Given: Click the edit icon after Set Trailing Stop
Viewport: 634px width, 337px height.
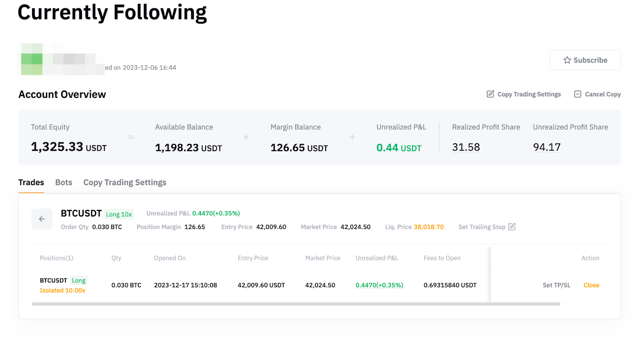Looking at the screenshot, I should click(x=512, y=227).
